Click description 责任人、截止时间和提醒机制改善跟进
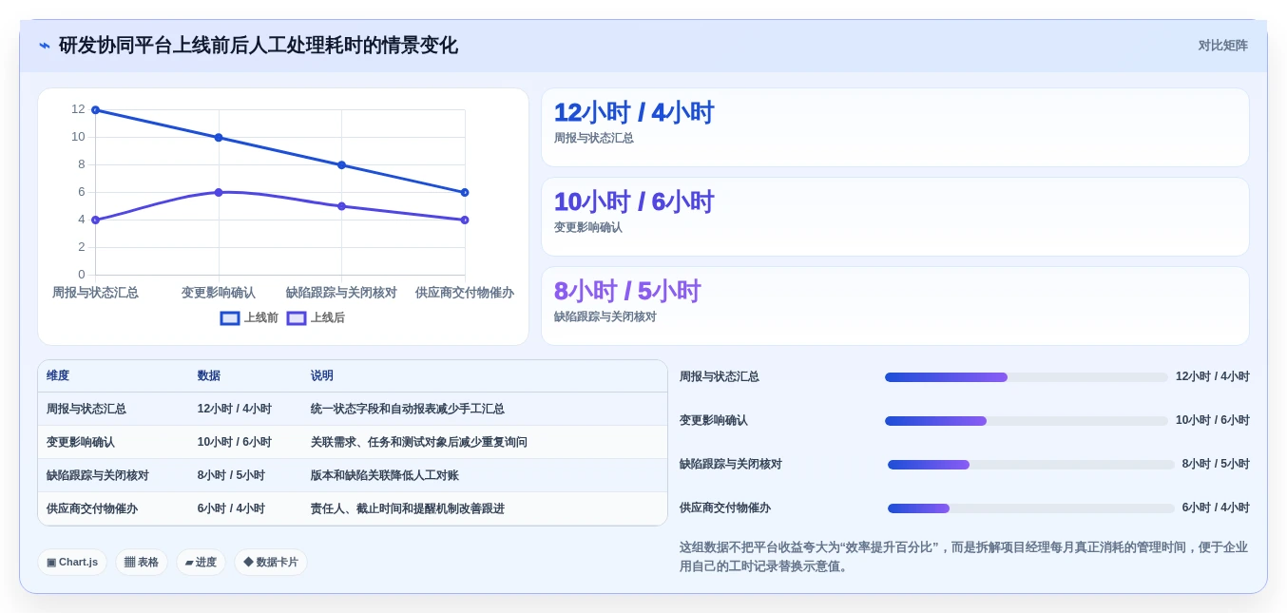Viewport: 1287px width, 613px height. (408, 508)
